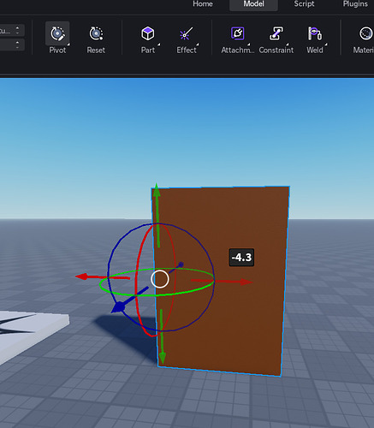Screen dimensions: 374x428
Task: Open the Material tool
Action: 365,33
